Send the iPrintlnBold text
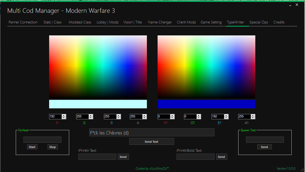Screen dimensions: 305x172 [221, 157]
